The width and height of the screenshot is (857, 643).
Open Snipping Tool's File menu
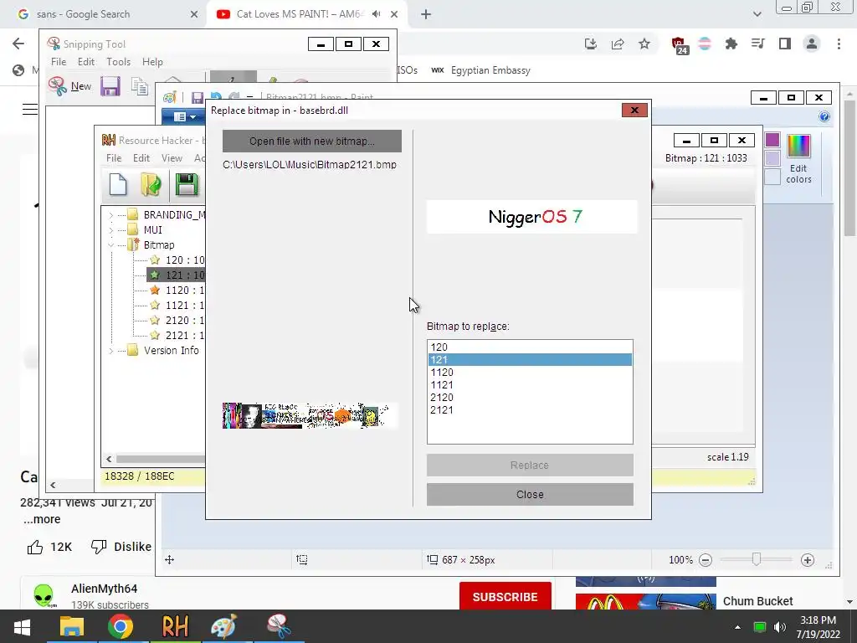[59, 62]
